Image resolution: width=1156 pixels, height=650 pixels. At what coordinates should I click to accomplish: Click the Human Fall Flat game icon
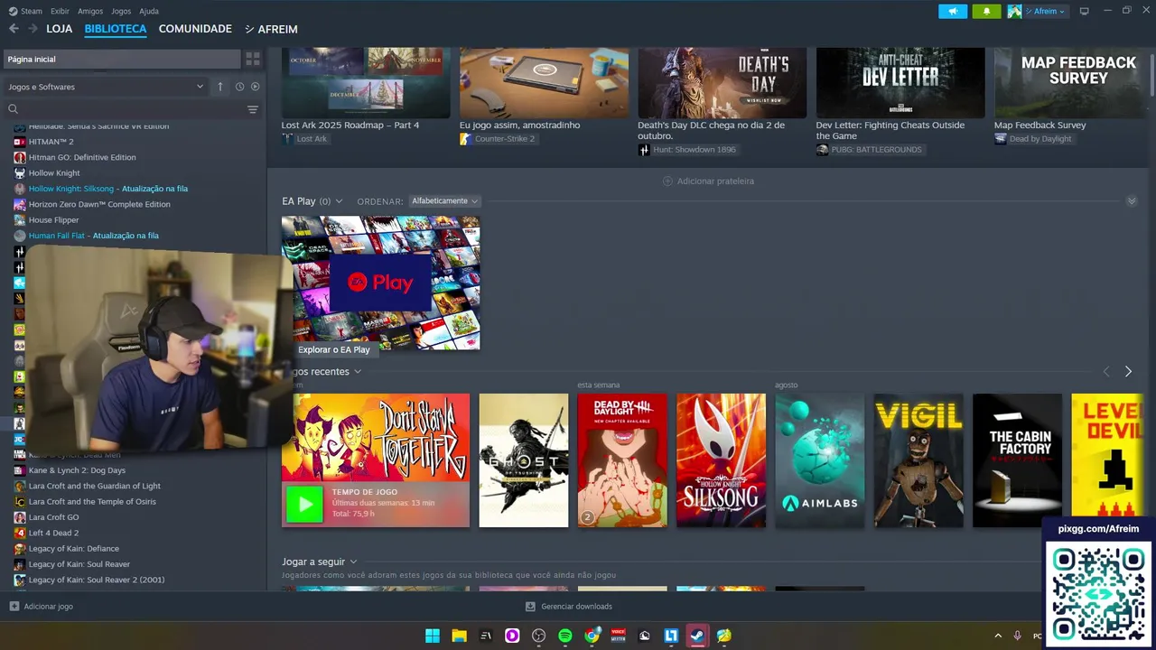[x=20, y=236]
